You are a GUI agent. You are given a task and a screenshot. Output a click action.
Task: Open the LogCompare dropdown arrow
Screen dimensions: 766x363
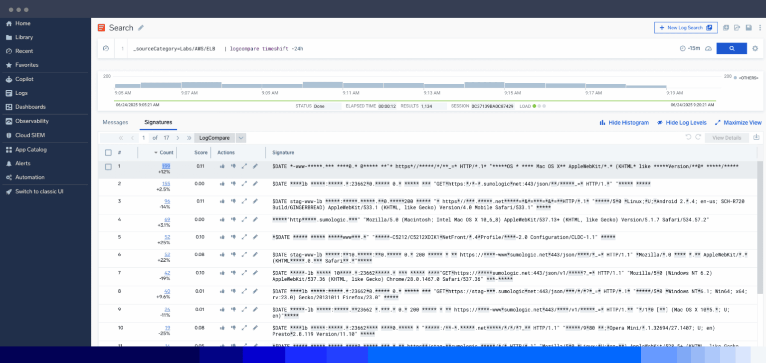point(241,138)
